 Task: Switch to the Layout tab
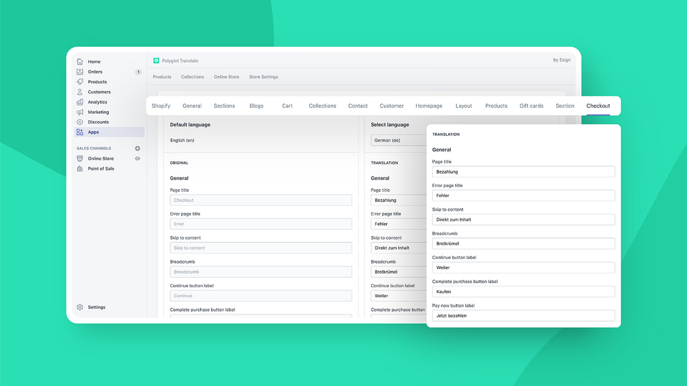point(464,106)
